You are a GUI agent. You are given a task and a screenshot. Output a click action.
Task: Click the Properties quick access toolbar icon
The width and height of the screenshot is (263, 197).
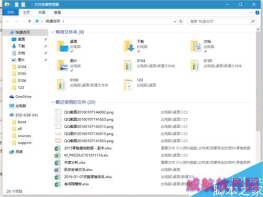click(x=17, y=4)
